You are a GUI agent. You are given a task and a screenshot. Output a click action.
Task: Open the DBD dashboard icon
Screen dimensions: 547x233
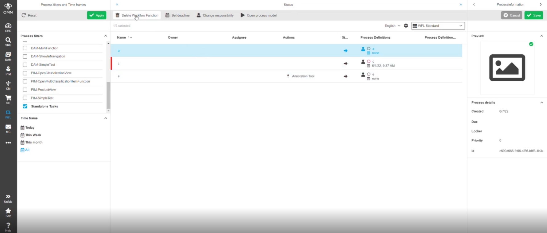point(8,27)
